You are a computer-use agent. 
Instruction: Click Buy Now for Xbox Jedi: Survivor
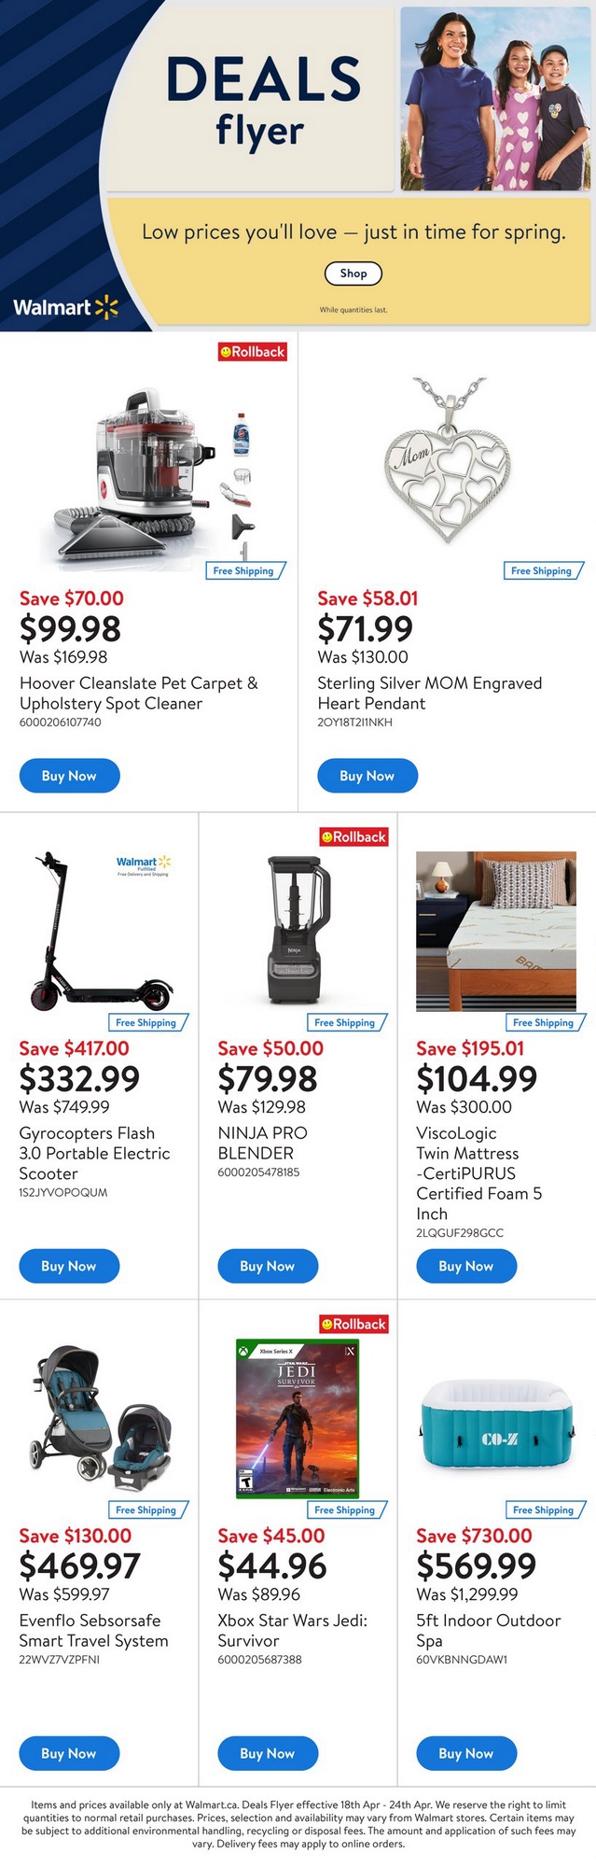pos(268,1753)
